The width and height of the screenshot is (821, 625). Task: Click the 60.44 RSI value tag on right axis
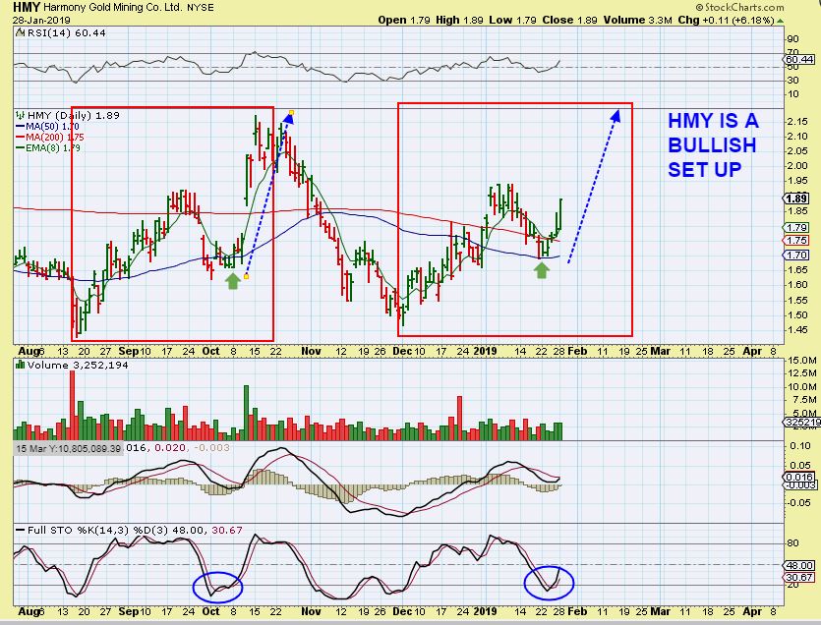click(799, 60)
